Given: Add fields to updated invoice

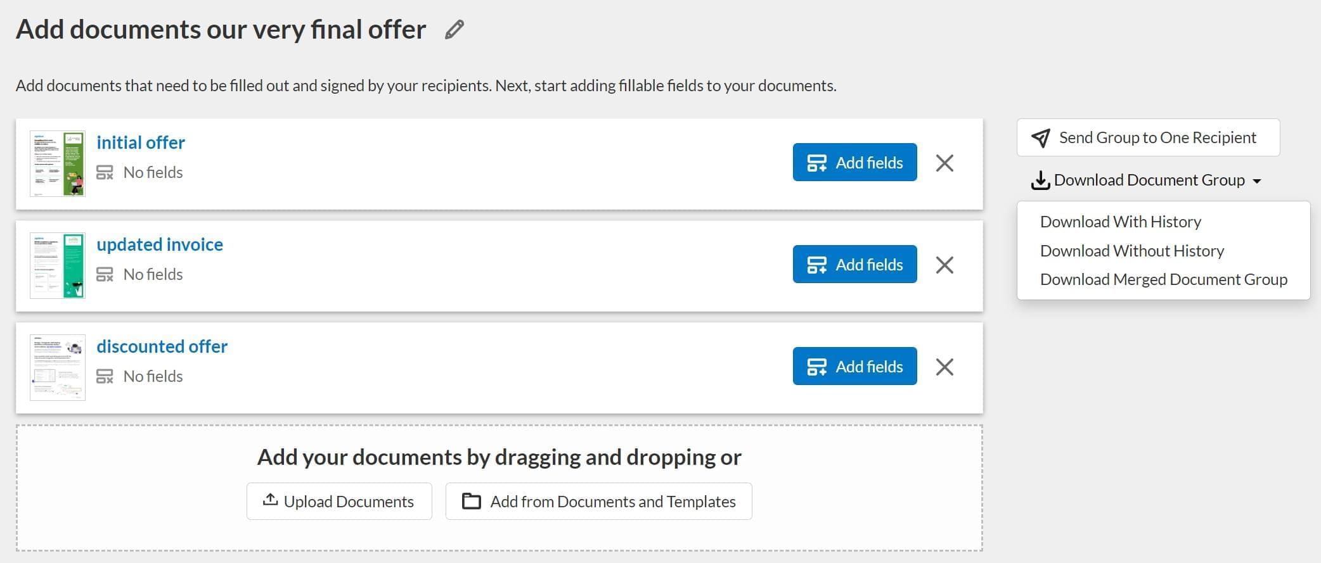Looking at the screenshot, I should tap(854, 265).
